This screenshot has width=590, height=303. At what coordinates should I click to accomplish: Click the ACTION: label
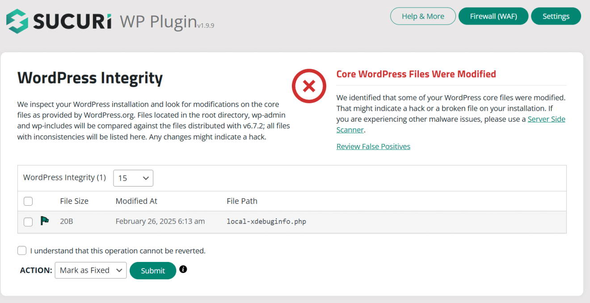tap(36, 270)
